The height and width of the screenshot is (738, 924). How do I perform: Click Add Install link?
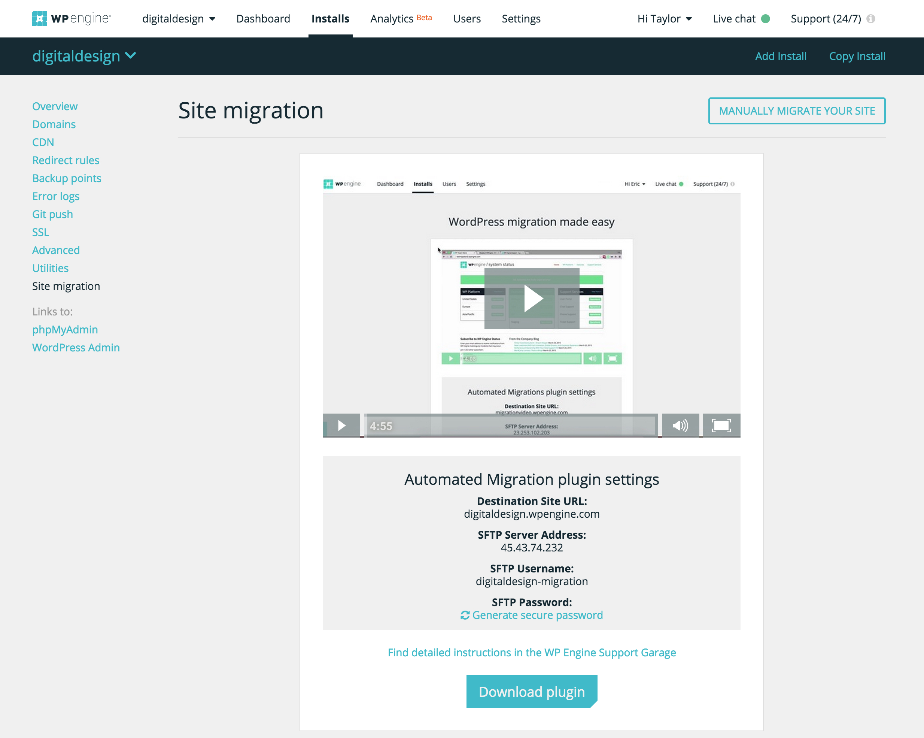(781, 56)
